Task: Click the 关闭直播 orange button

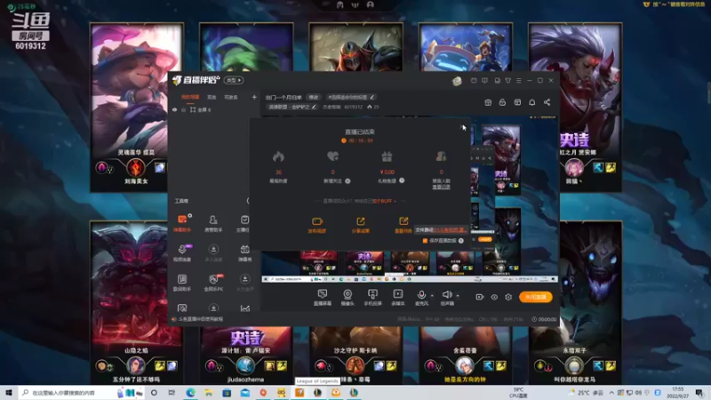Action: coord(536,297)
